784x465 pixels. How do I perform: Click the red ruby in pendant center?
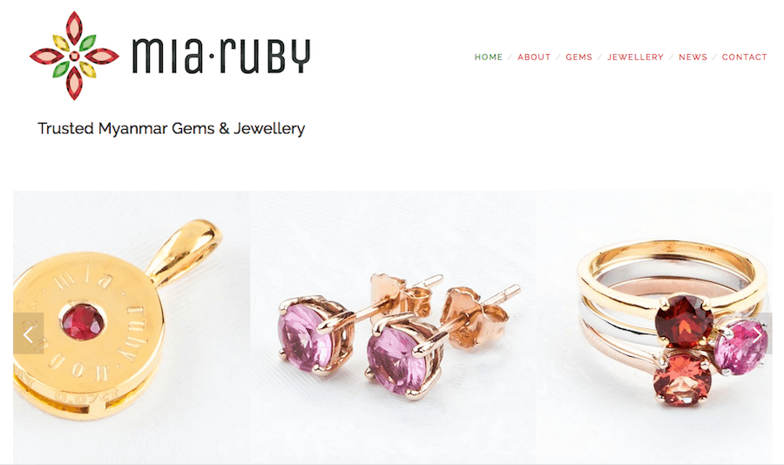[x=83, y=322]
